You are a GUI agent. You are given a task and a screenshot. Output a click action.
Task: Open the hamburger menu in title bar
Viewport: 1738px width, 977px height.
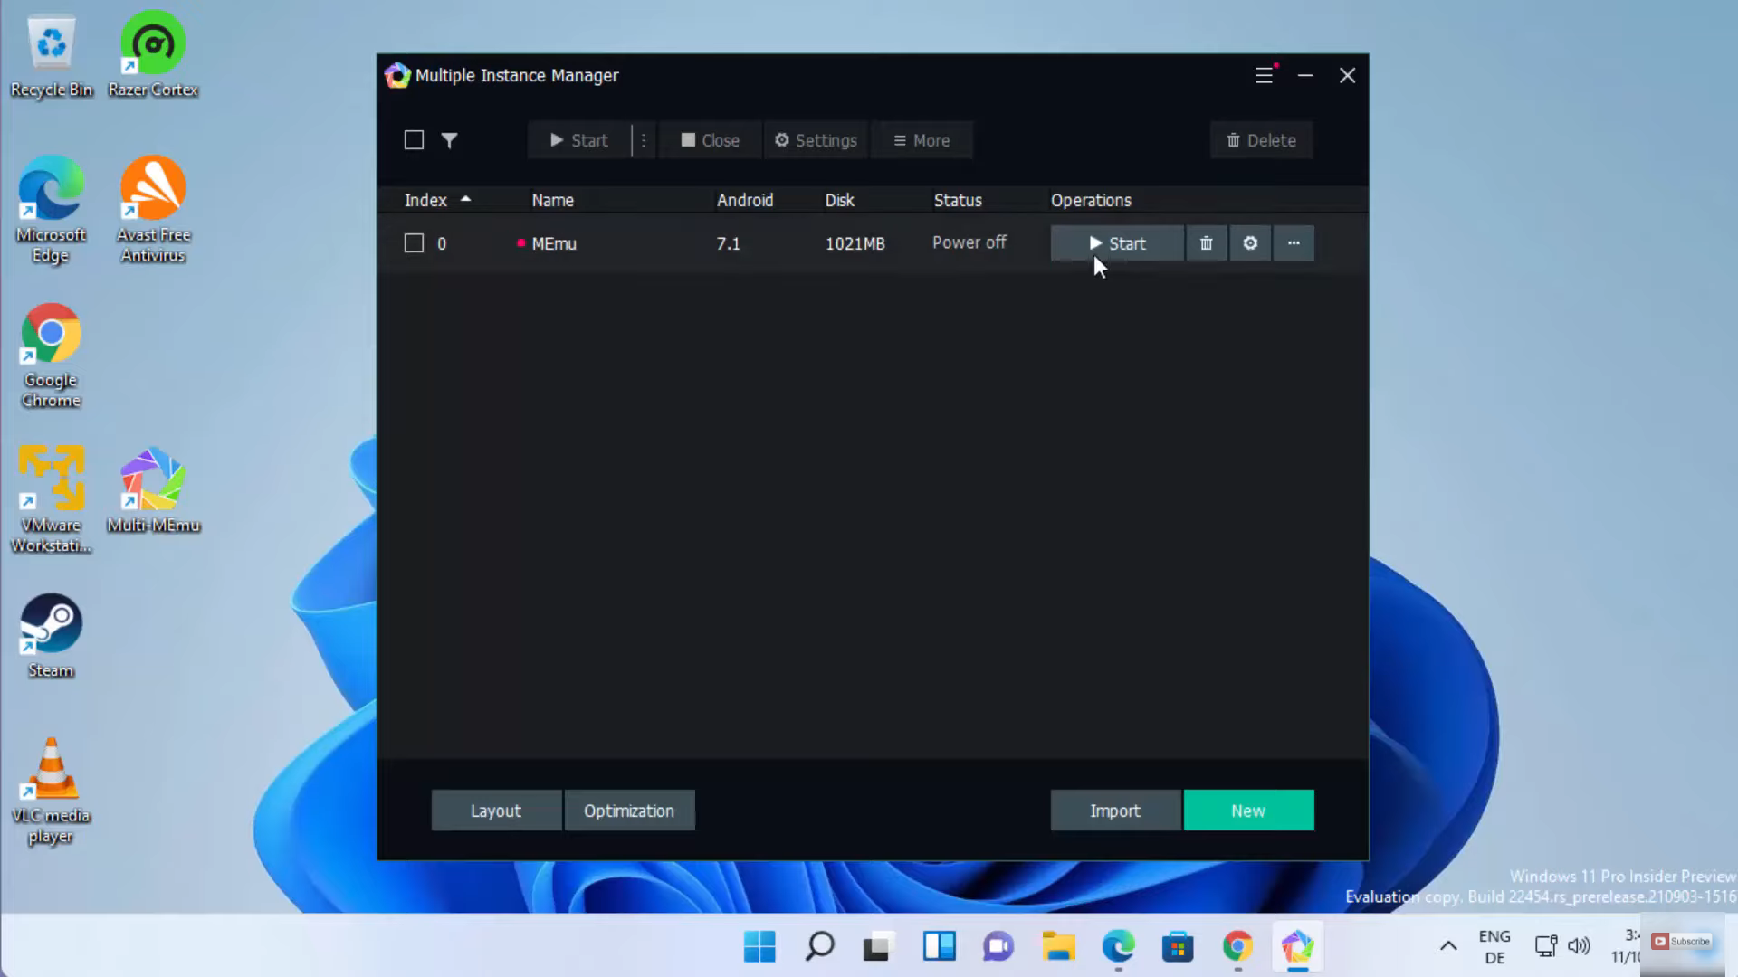[1265, 76]
